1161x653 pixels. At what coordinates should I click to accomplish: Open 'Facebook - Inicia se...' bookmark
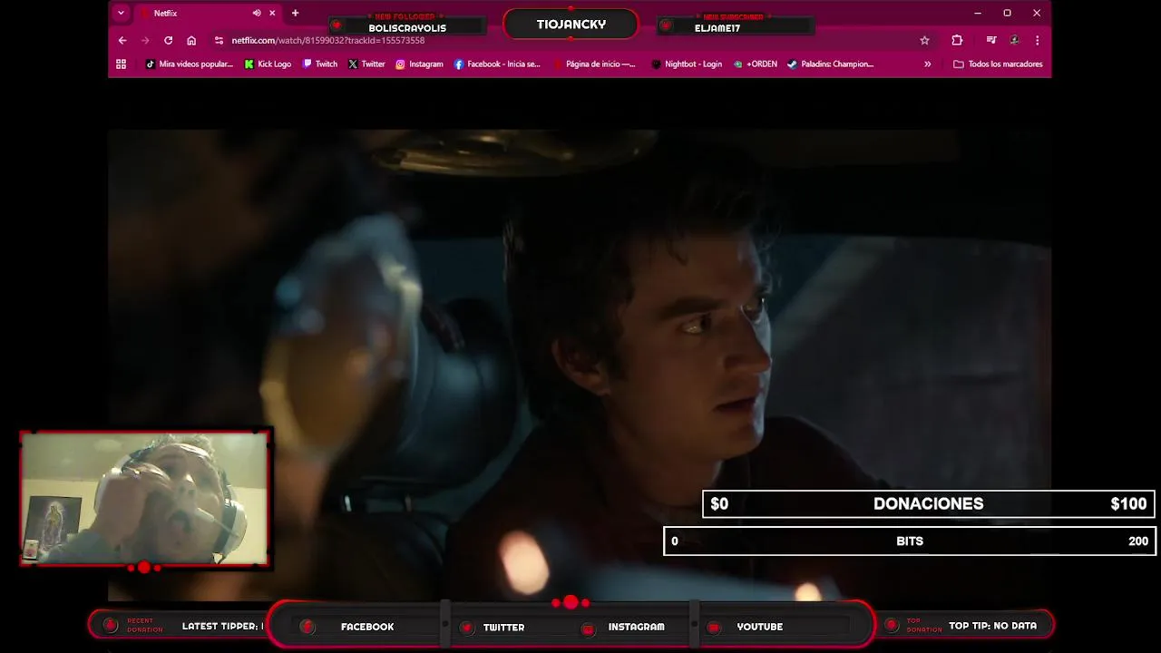[x=497, y=64]
